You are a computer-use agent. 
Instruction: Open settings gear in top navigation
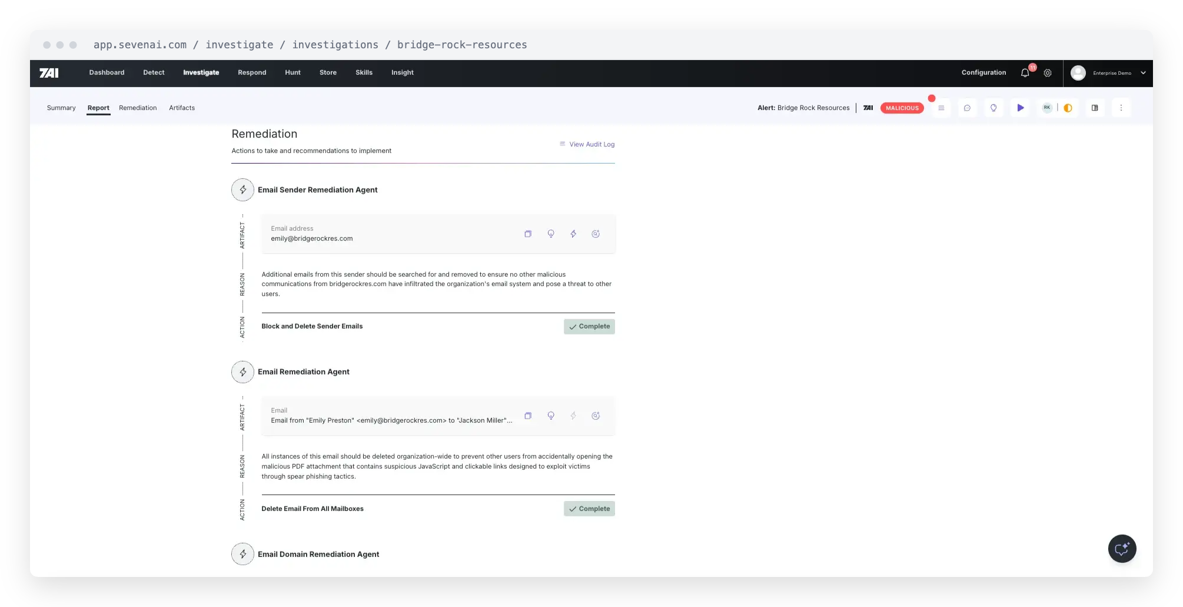[1048, 73]
